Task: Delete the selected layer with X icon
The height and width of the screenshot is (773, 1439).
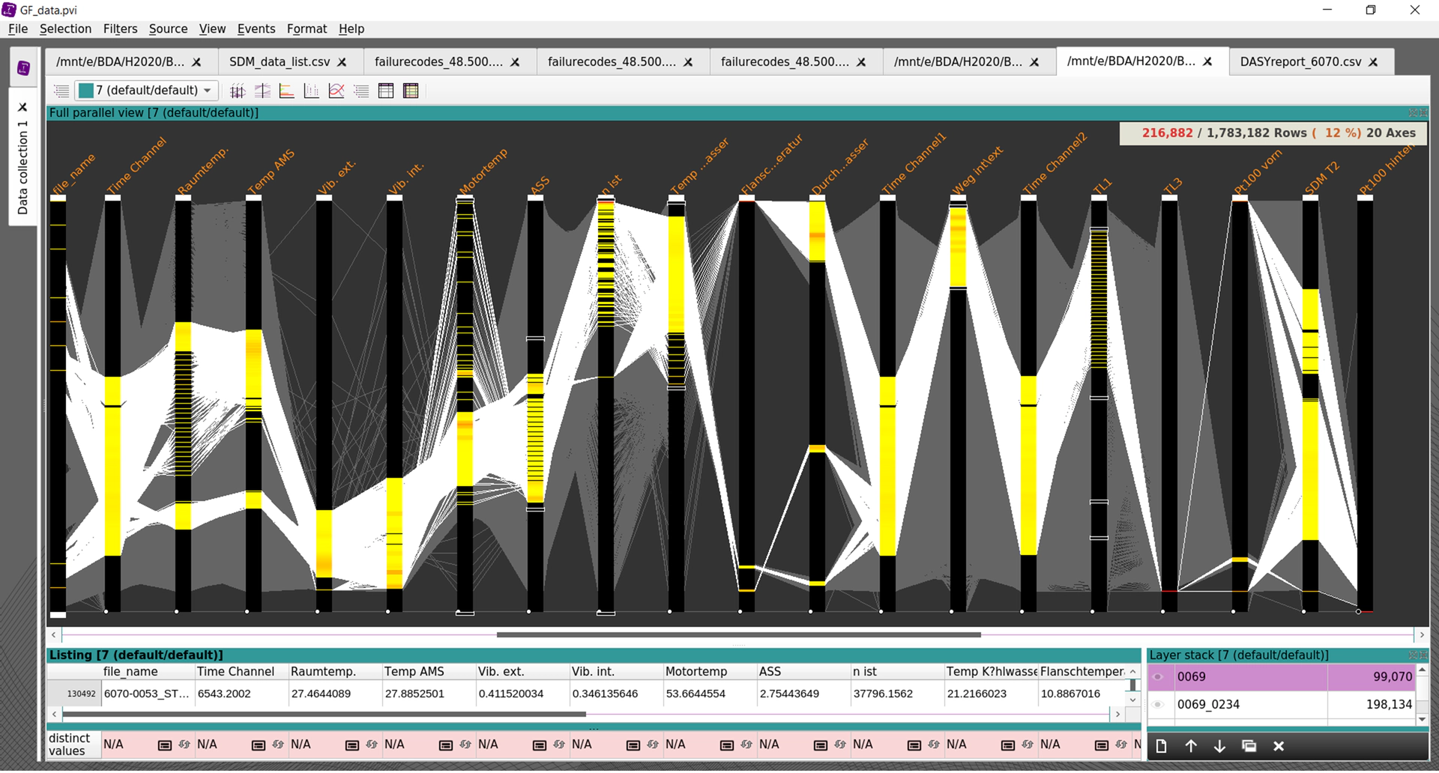Action: coord(1279,747)
